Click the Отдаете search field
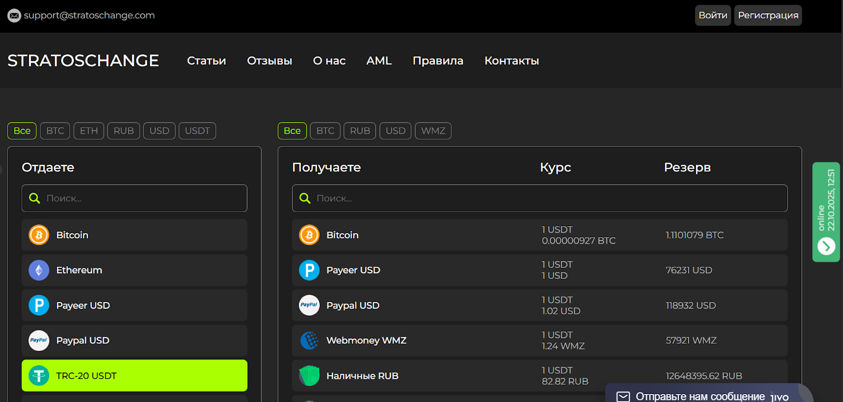 click(x=142, y=198)
